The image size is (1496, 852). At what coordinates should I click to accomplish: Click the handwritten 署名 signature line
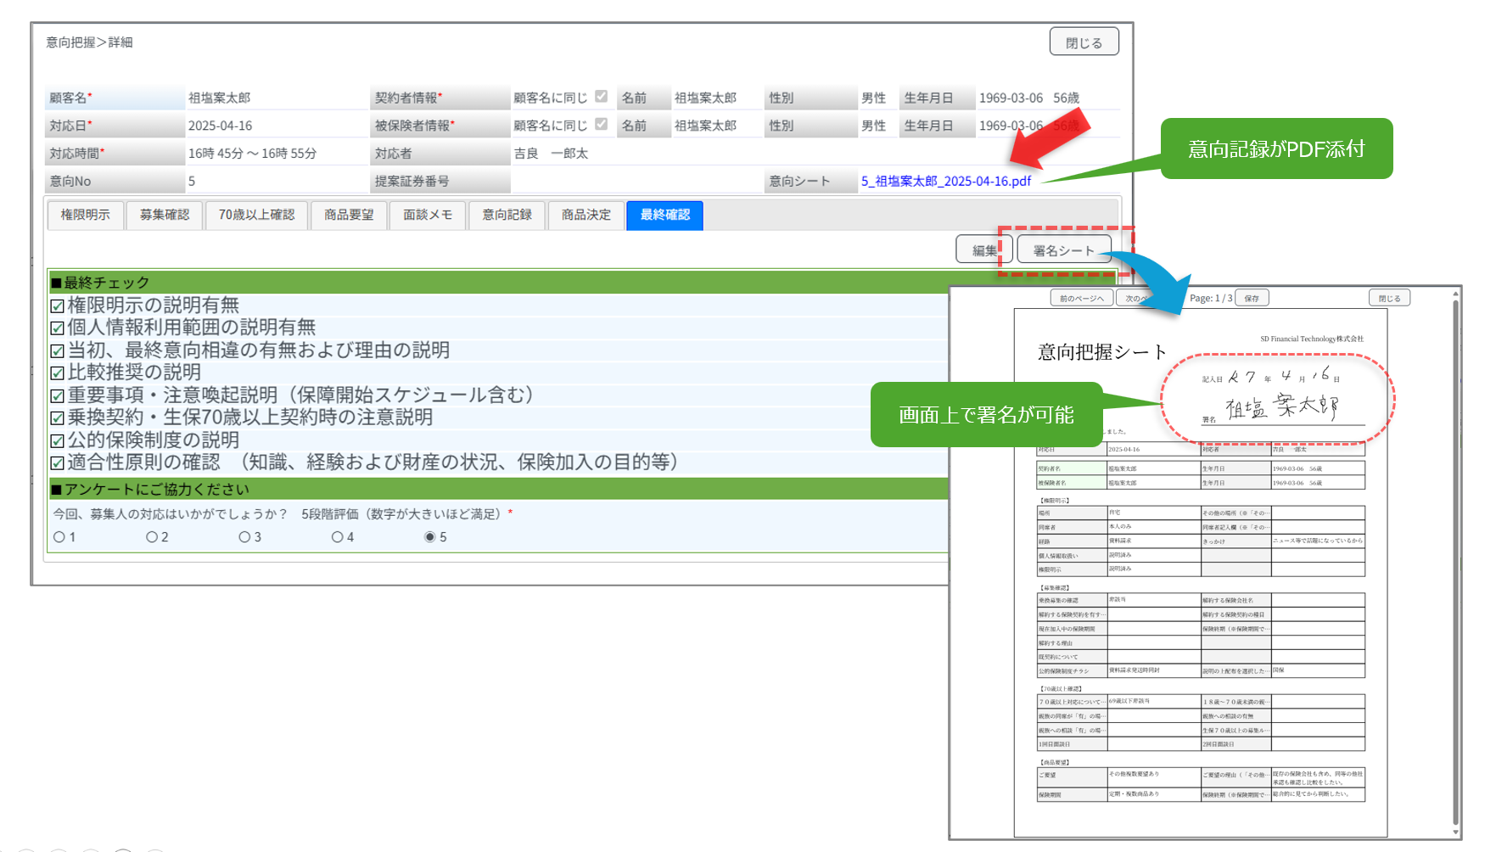click(x=1283, y=409)
